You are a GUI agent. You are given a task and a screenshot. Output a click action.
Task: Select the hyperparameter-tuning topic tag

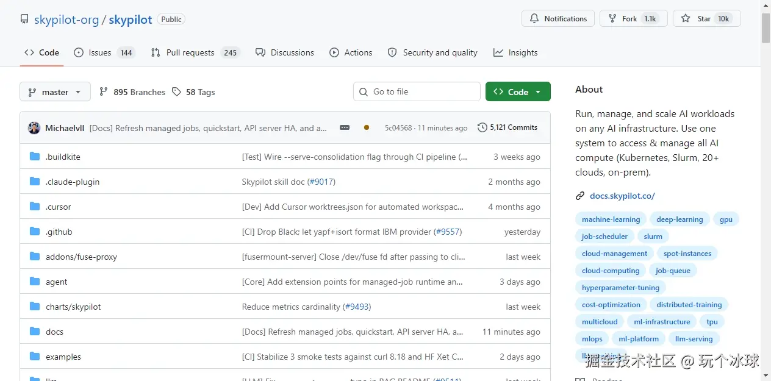click(x=620, y=288)
